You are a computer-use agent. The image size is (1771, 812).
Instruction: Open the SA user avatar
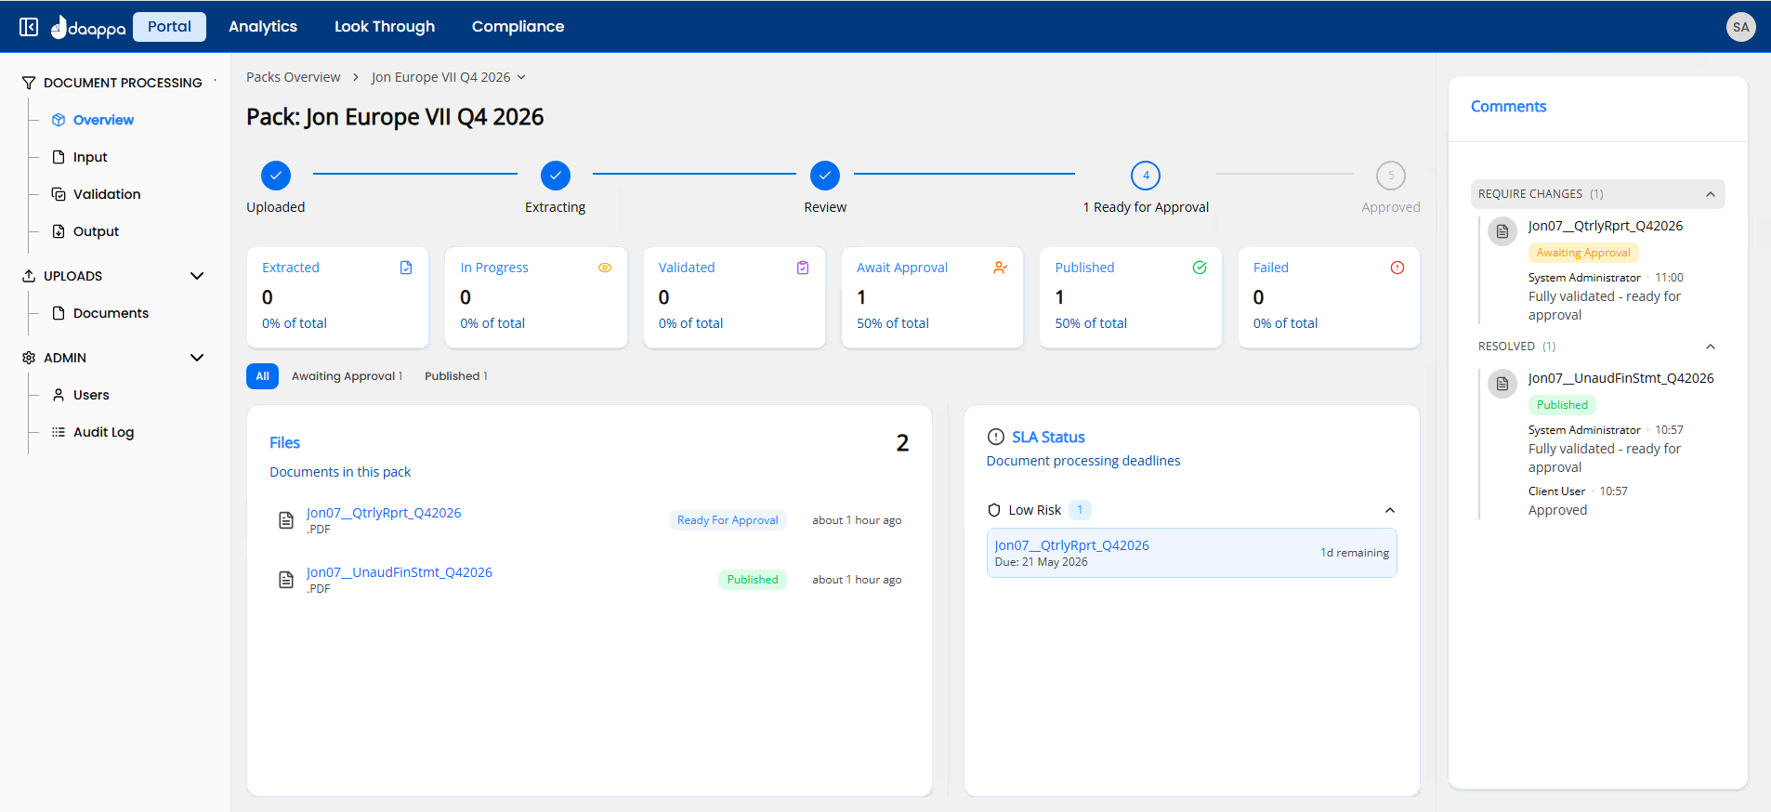(x=1740, y=27)
